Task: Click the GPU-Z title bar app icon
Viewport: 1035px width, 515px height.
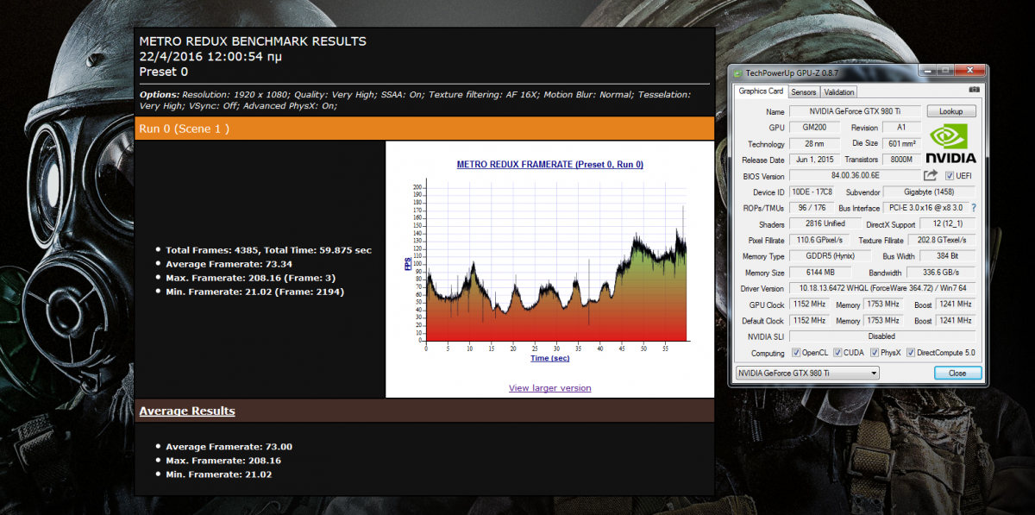Action: 737,73
